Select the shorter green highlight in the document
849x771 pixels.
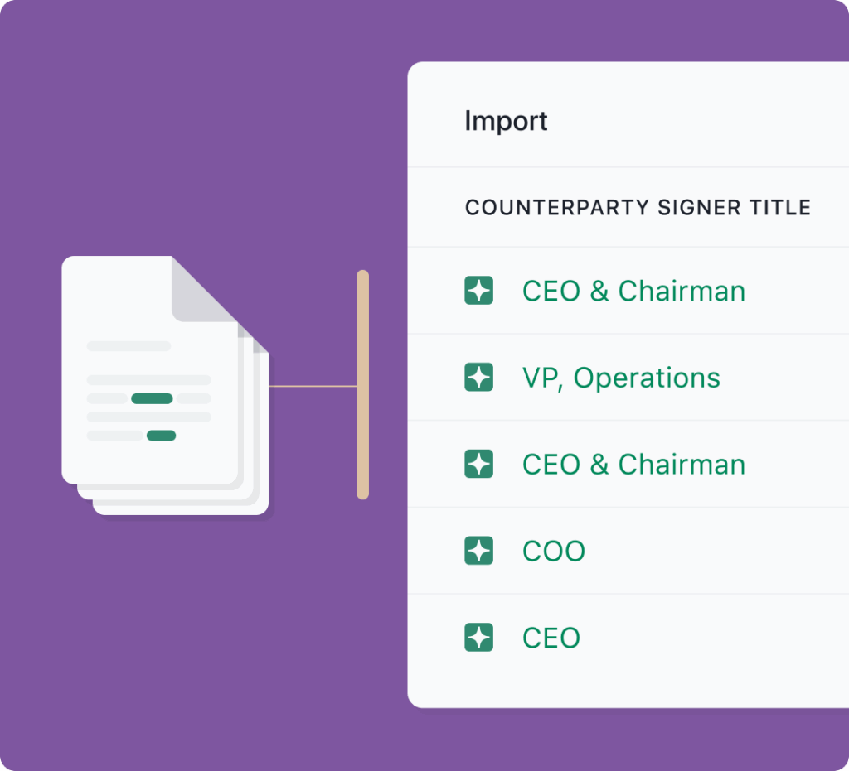click(x=161, y=436)
